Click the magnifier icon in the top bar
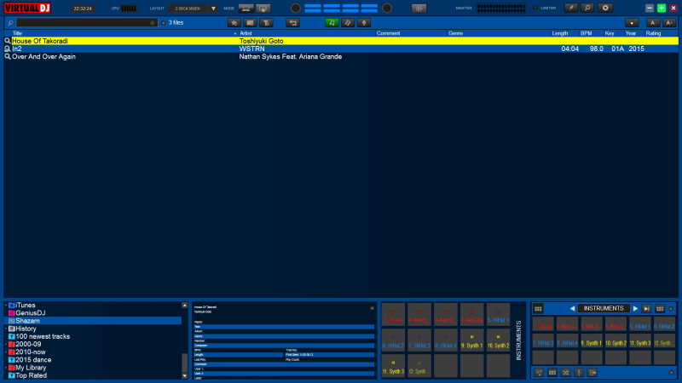The width and height of the screenshot is (682, 383). (587, 8)
